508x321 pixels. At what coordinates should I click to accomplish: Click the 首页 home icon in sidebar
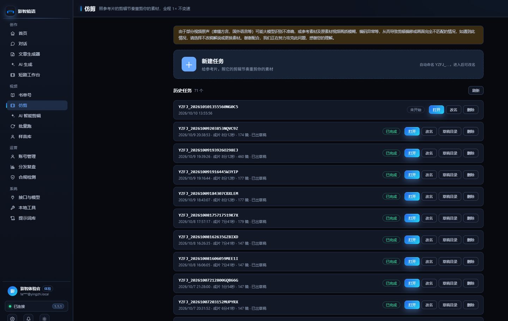point(13,34)
